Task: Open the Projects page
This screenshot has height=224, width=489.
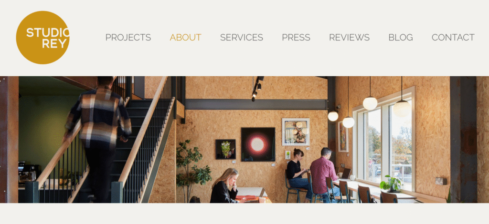Action: point(128,37)
